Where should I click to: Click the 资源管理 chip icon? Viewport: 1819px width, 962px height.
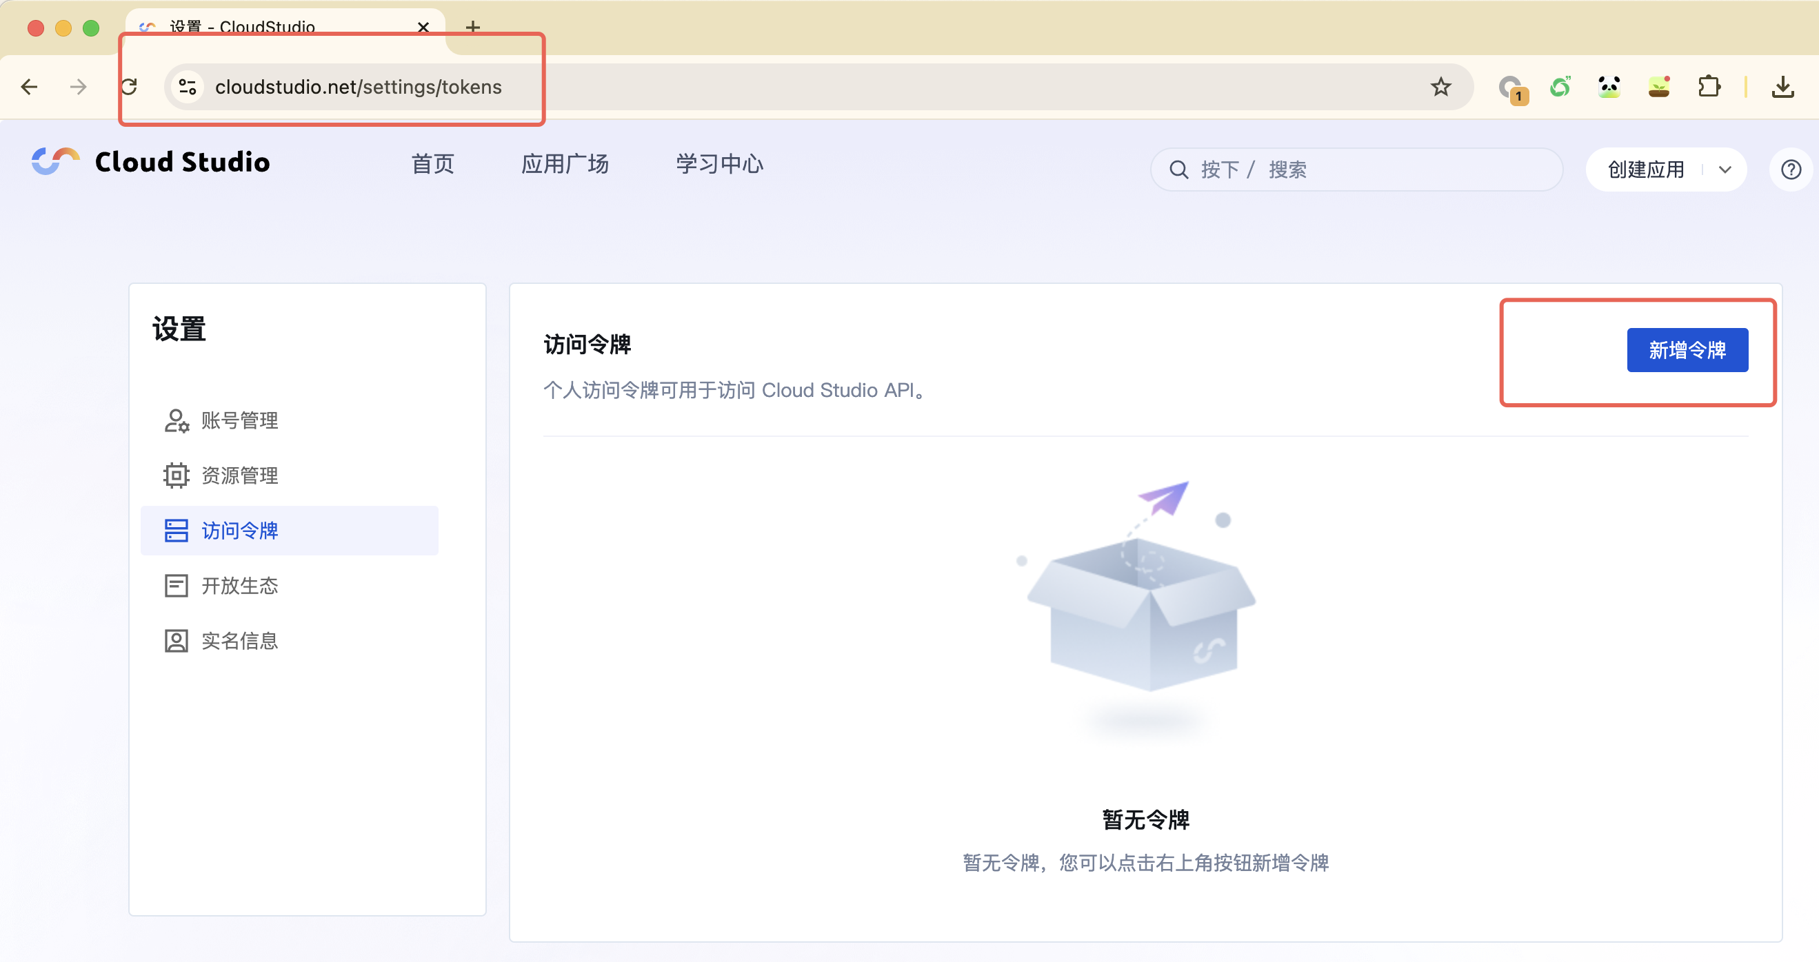tap(176, 475)
